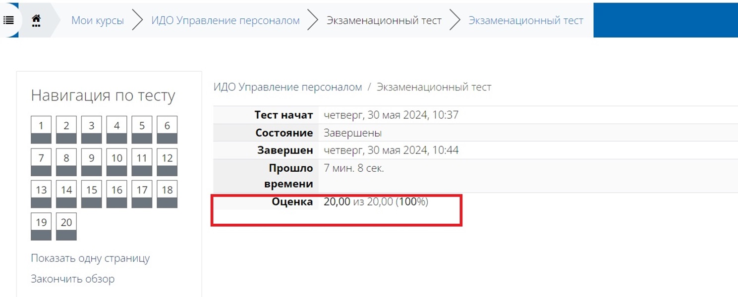Select question 10 in navigation panel
738x297 pixels.
click(116, 162)
